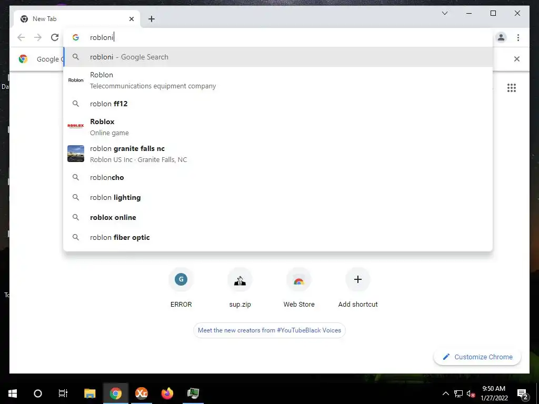
Task: Expand the hidden system tray icons
Action: point(445,393)
